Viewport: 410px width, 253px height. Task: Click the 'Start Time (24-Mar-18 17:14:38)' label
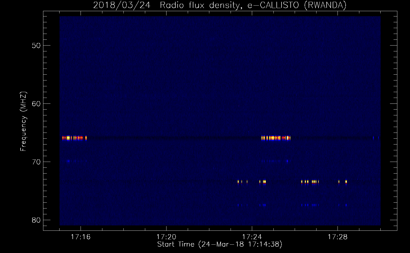click(220, 244)
